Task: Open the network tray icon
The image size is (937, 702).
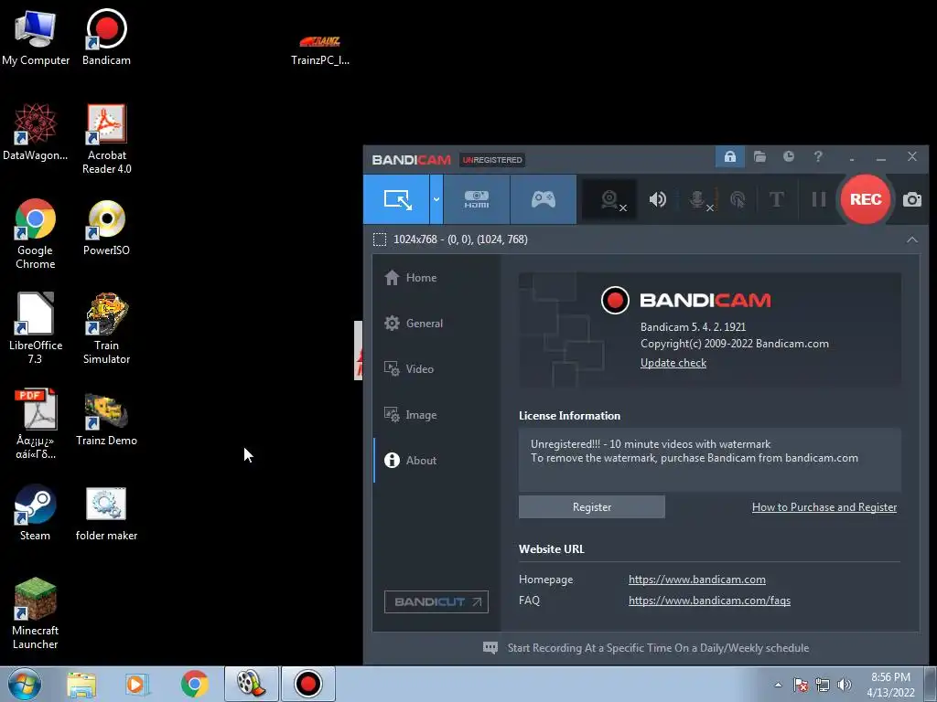Action: 823,685
